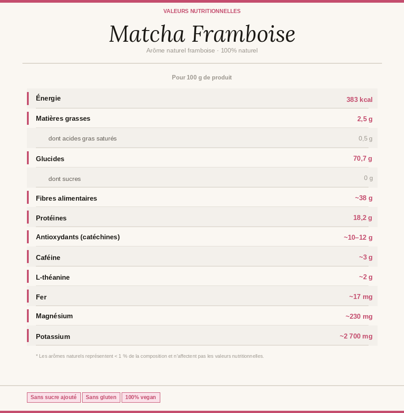This screenshot has height=413, width=404.
Task: Select the 'Sans gluten' badge
Action: [x=101, y=397]
